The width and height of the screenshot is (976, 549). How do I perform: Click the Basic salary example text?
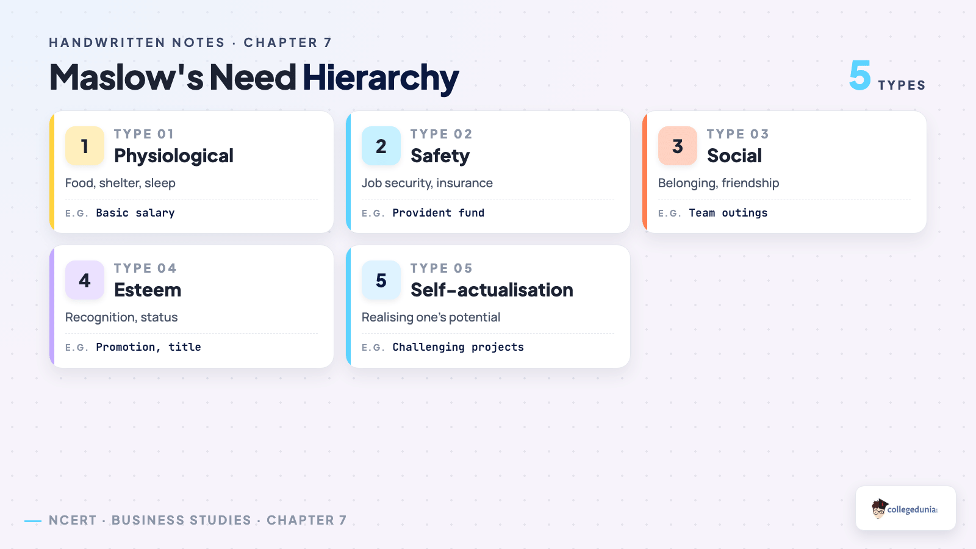point(135,213)
